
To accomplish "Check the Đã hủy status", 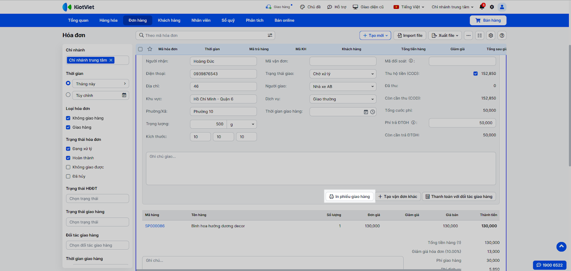I will pos(68,177).
